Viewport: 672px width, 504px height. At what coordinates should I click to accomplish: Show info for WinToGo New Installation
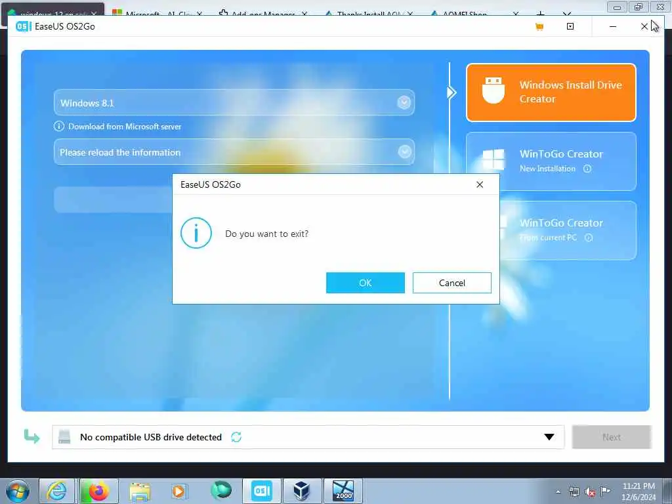coord(587,169)
